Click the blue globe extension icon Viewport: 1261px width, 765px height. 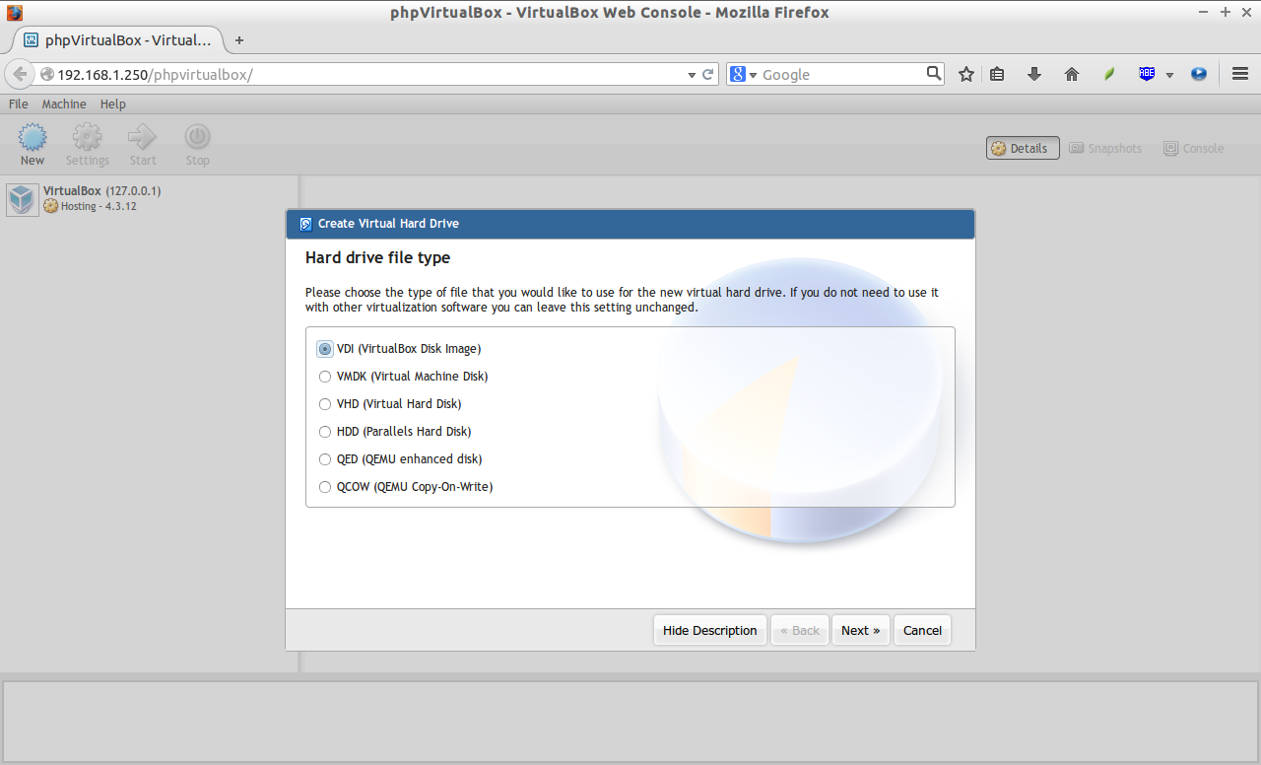1199,74
